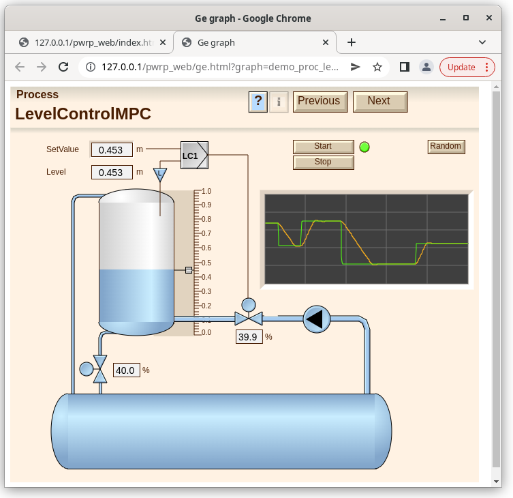Stop the level control simulation
The height and width of the screenshot is (498, 513).
pyautogui.click(x=323, y=162)
